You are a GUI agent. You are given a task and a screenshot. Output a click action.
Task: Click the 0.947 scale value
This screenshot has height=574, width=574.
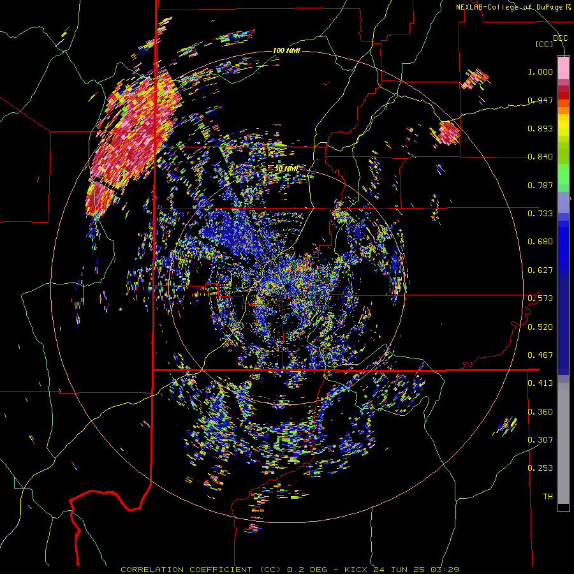point(540,100)
